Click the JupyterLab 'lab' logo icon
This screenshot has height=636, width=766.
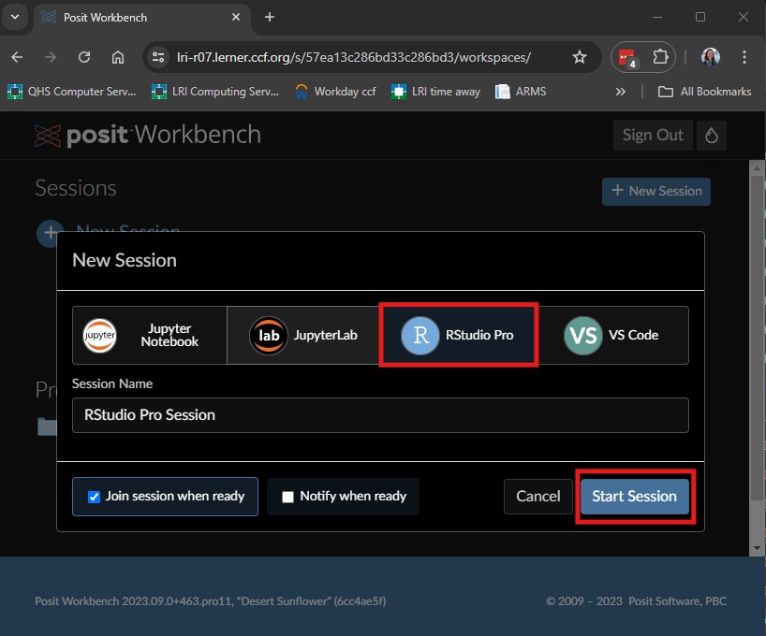(268, 336)
